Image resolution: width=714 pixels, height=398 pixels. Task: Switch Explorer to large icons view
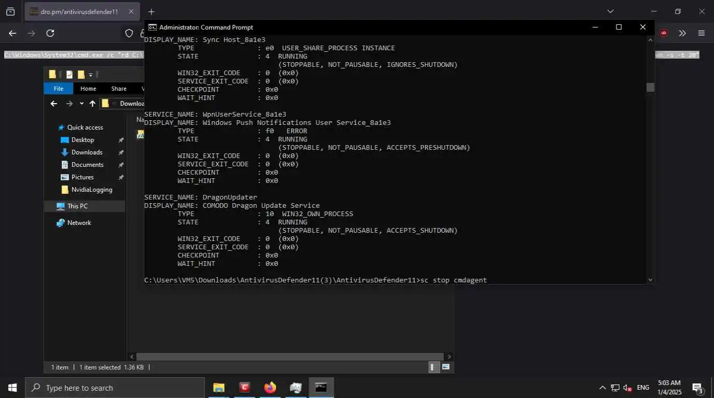click(x=445, y=367)
